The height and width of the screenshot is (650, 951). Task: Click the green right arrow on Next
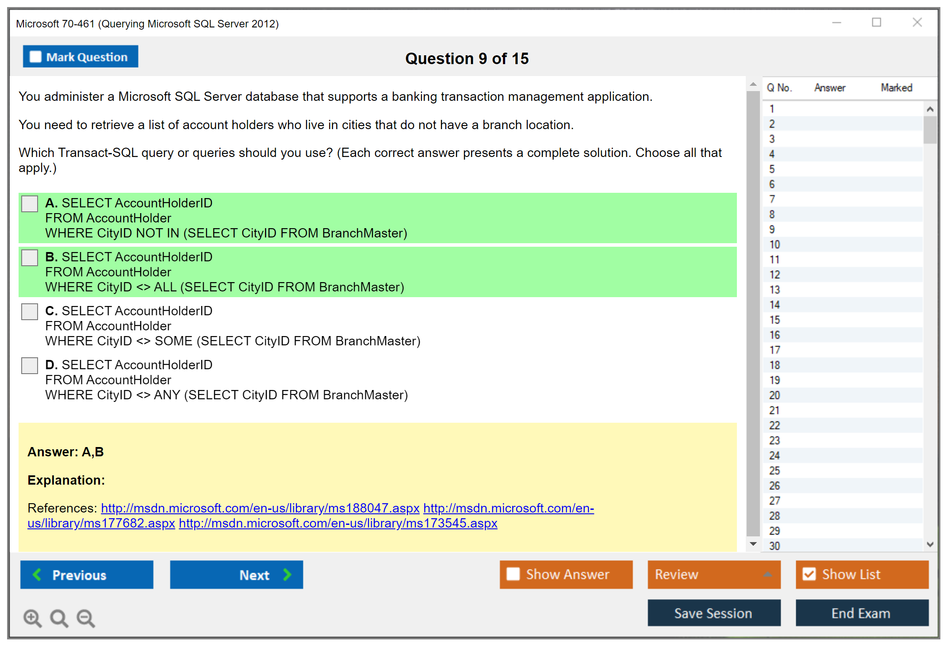tap(287, 574)
